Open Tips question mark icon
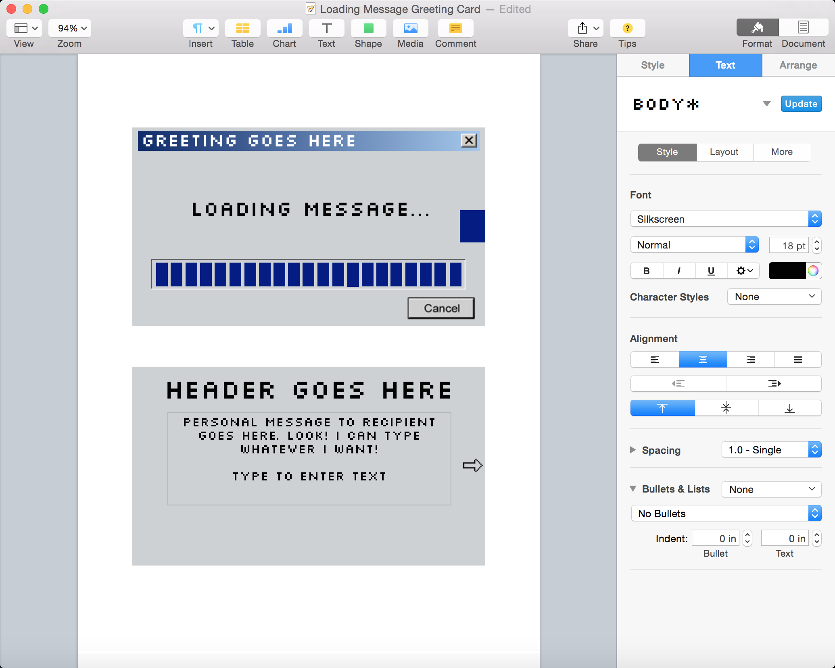This screenshot has height=668, width=835. click(627, 29)
